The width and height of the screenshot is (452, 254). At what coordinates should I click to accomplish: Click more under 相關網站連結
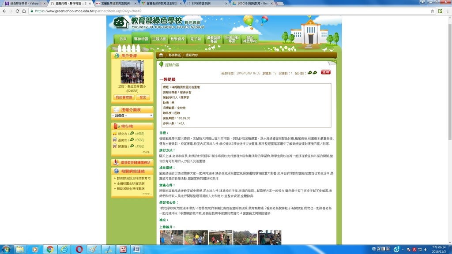pyautogui.click(x=147, y=194)
